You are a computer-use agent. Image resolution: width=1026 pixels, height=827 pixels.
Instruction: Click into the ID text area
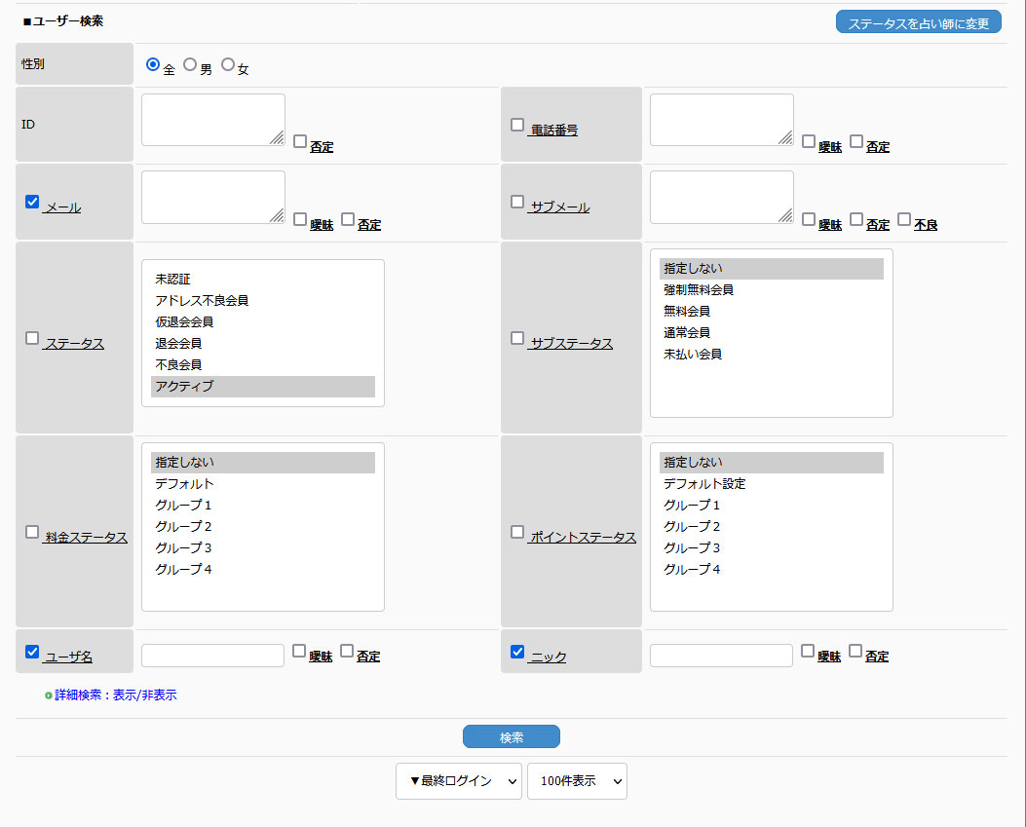[x=212, y=120]
